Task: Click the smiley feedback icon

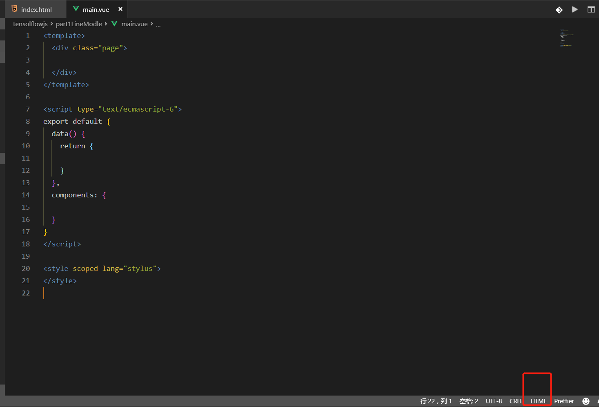Action: coord(586,401)
